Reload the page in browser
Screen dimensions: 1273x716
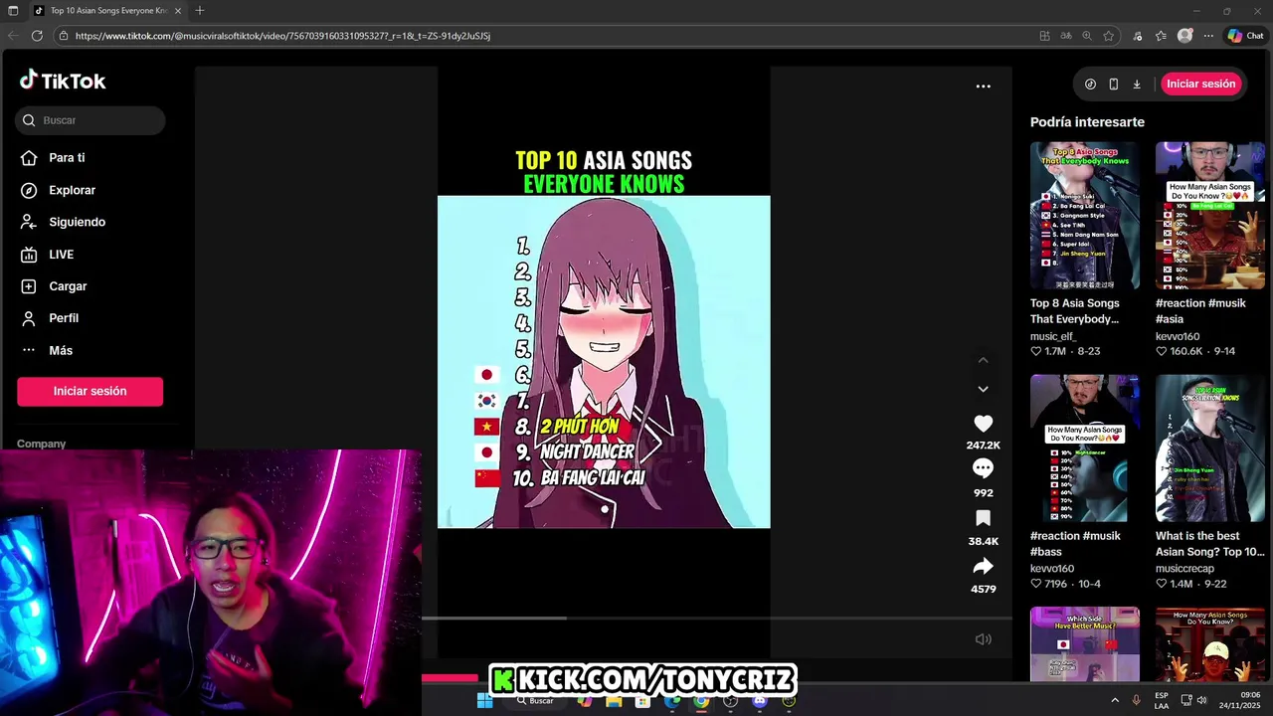pyautogui.click(x=37, y=36)
